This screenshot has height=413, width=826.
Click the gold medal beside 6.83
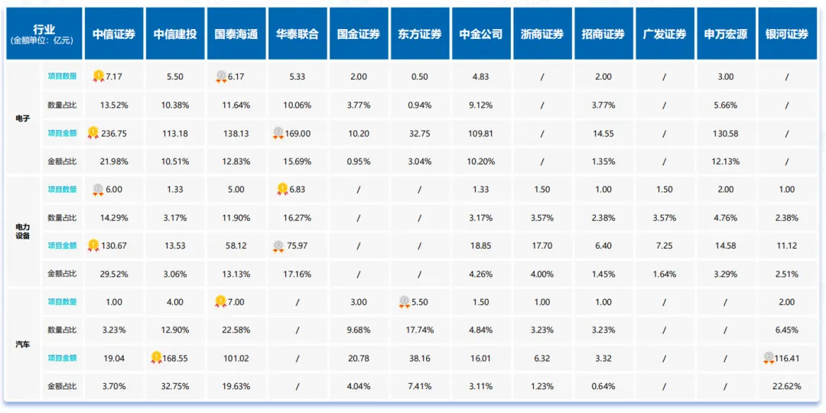[282, 189]
